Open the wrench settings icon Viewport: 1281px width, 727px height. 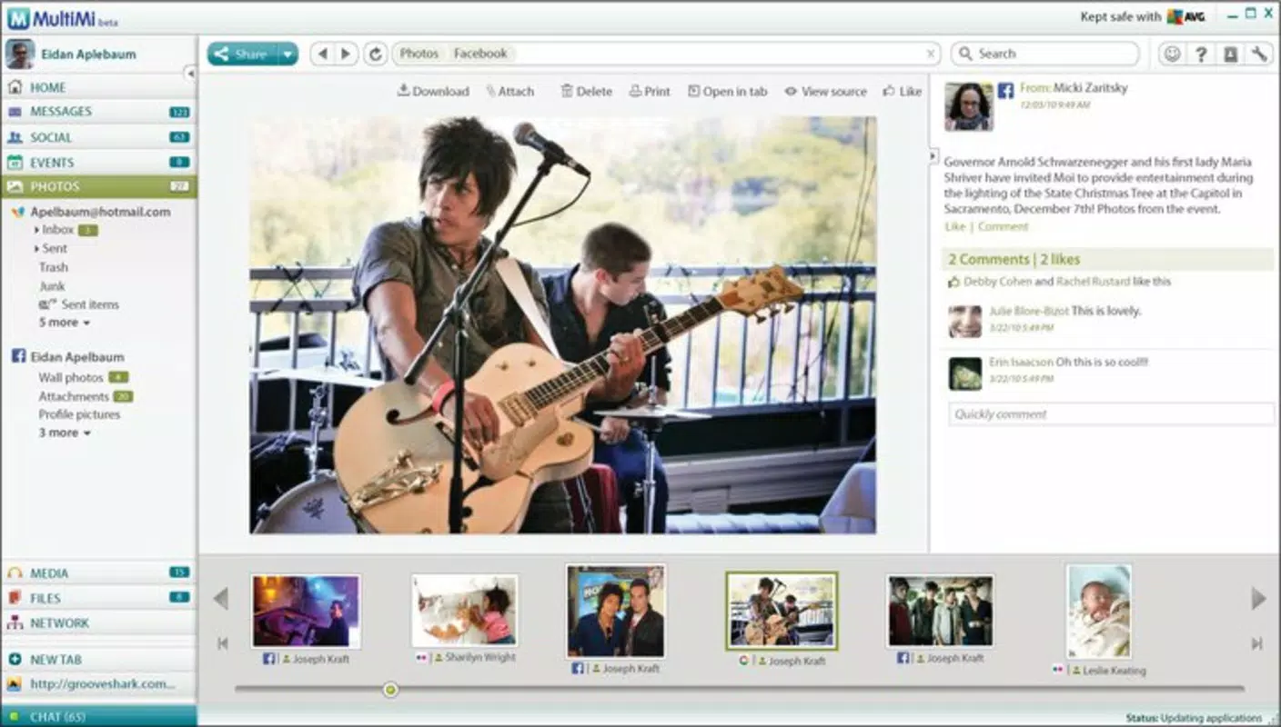(x=1259, y=54)
